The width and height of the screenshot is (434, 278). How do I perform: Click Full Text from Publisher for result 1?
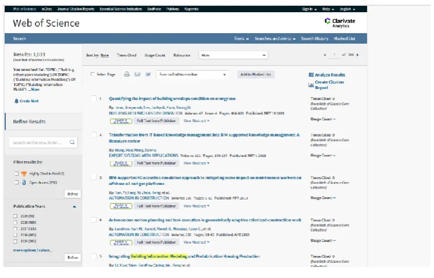coord(156,121)
